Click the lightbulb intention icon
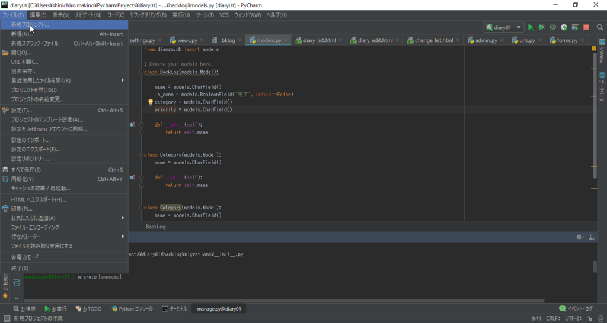Viewport: 607px width, 323px height. pos(151,102)
